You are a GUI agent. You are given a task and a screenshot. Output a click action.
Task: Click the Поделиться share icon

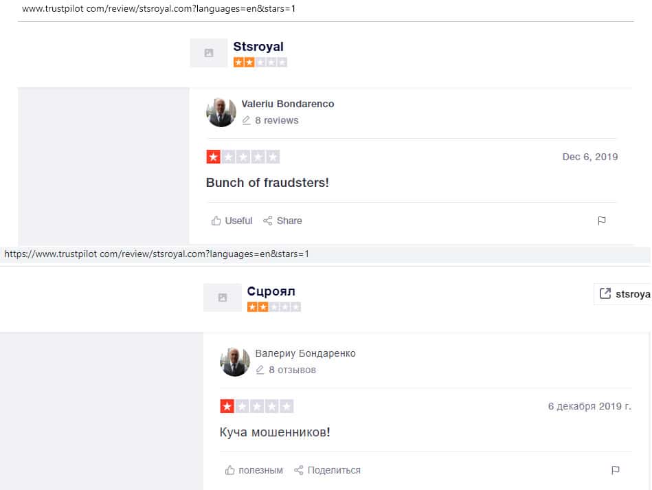tap(298, 470)
